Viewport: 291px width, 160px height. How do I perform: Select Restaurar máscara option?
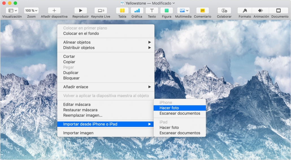[x=106, y=110]
